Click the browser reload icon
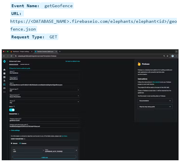 pos(11,56)
